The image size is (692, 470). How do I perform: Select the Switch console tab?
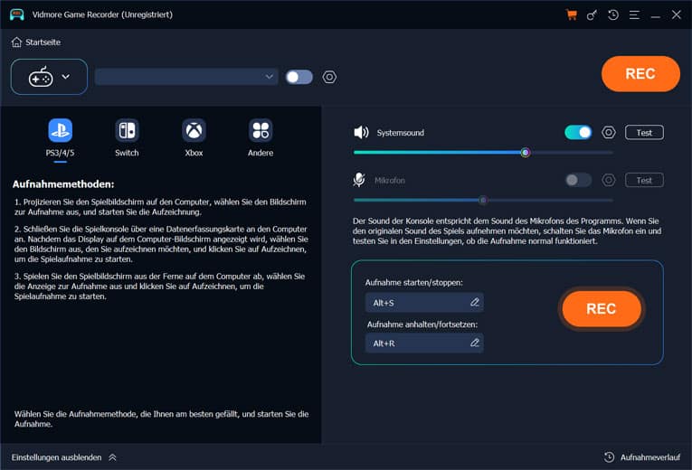[x=127, y=137]
